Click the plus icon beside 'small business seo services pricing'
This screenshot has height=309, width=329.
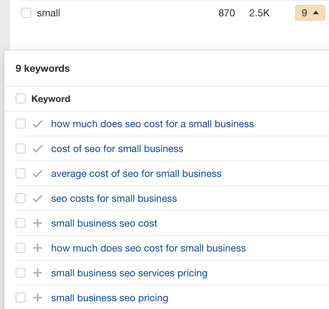pos(37,273)
